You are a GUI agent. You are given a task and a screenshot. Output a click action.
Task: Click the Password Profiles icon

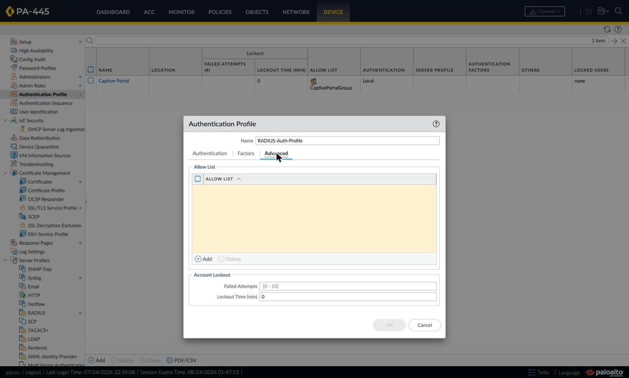tap(14, 68)
